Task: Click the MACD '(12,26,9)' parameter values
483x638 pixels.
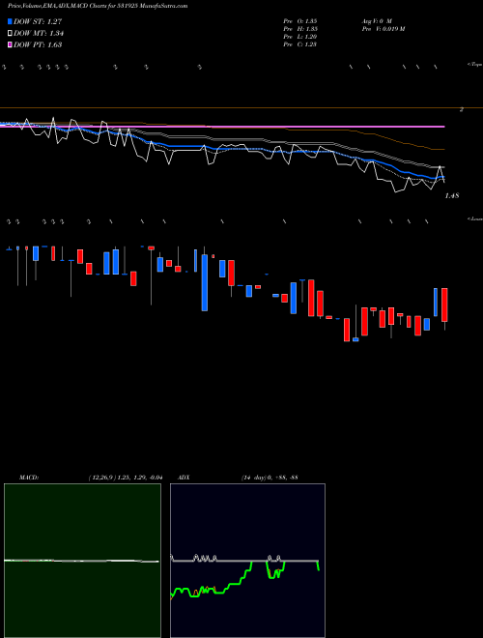Action: (125, 478)
